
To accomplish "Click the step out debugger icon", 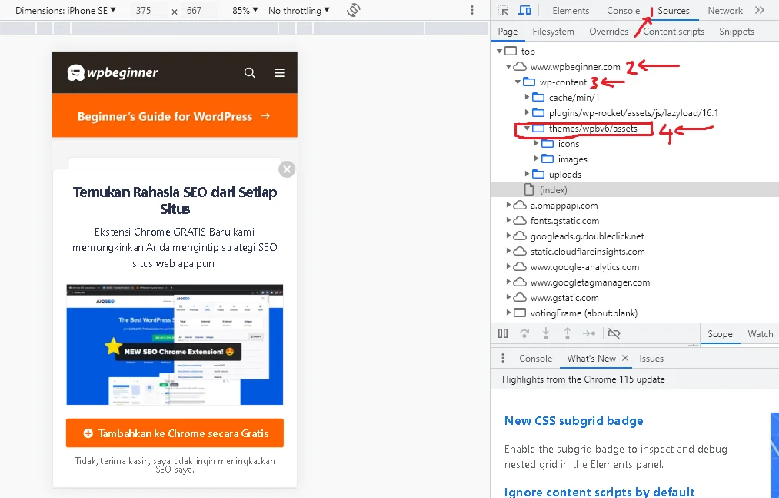I will 567,333.
